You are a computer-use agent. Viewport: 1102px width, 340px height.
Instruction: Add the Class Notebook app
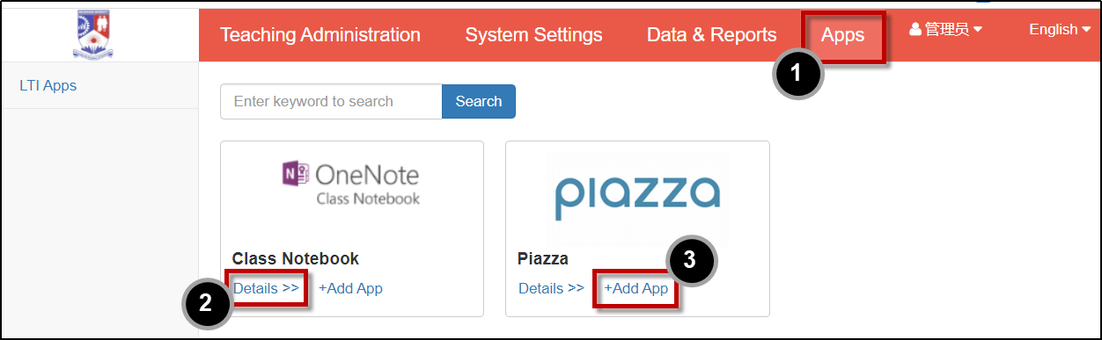pyautogui.click(x=350, y=288)
